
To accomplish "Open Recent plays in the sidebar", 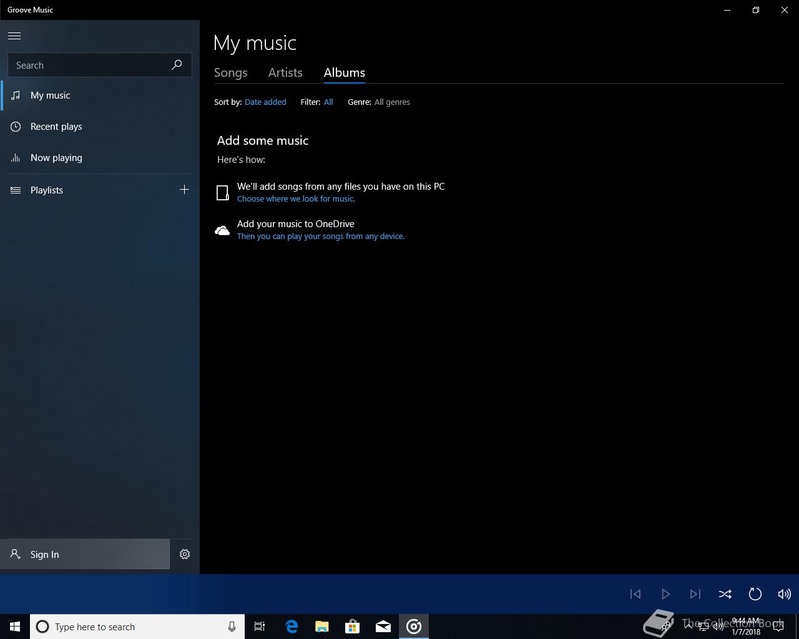I will (100, 127).
